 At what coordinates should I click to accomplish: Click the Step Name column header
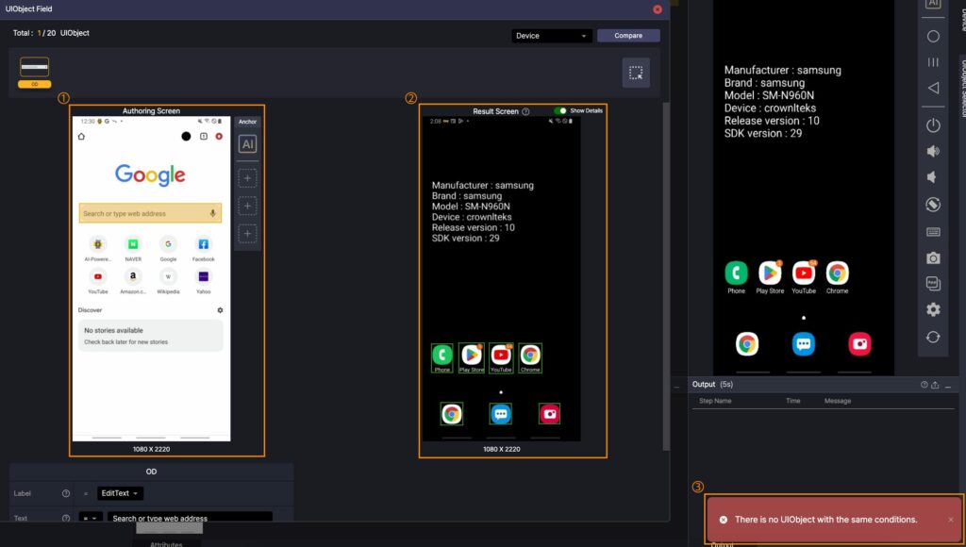[x=715, y=401]
